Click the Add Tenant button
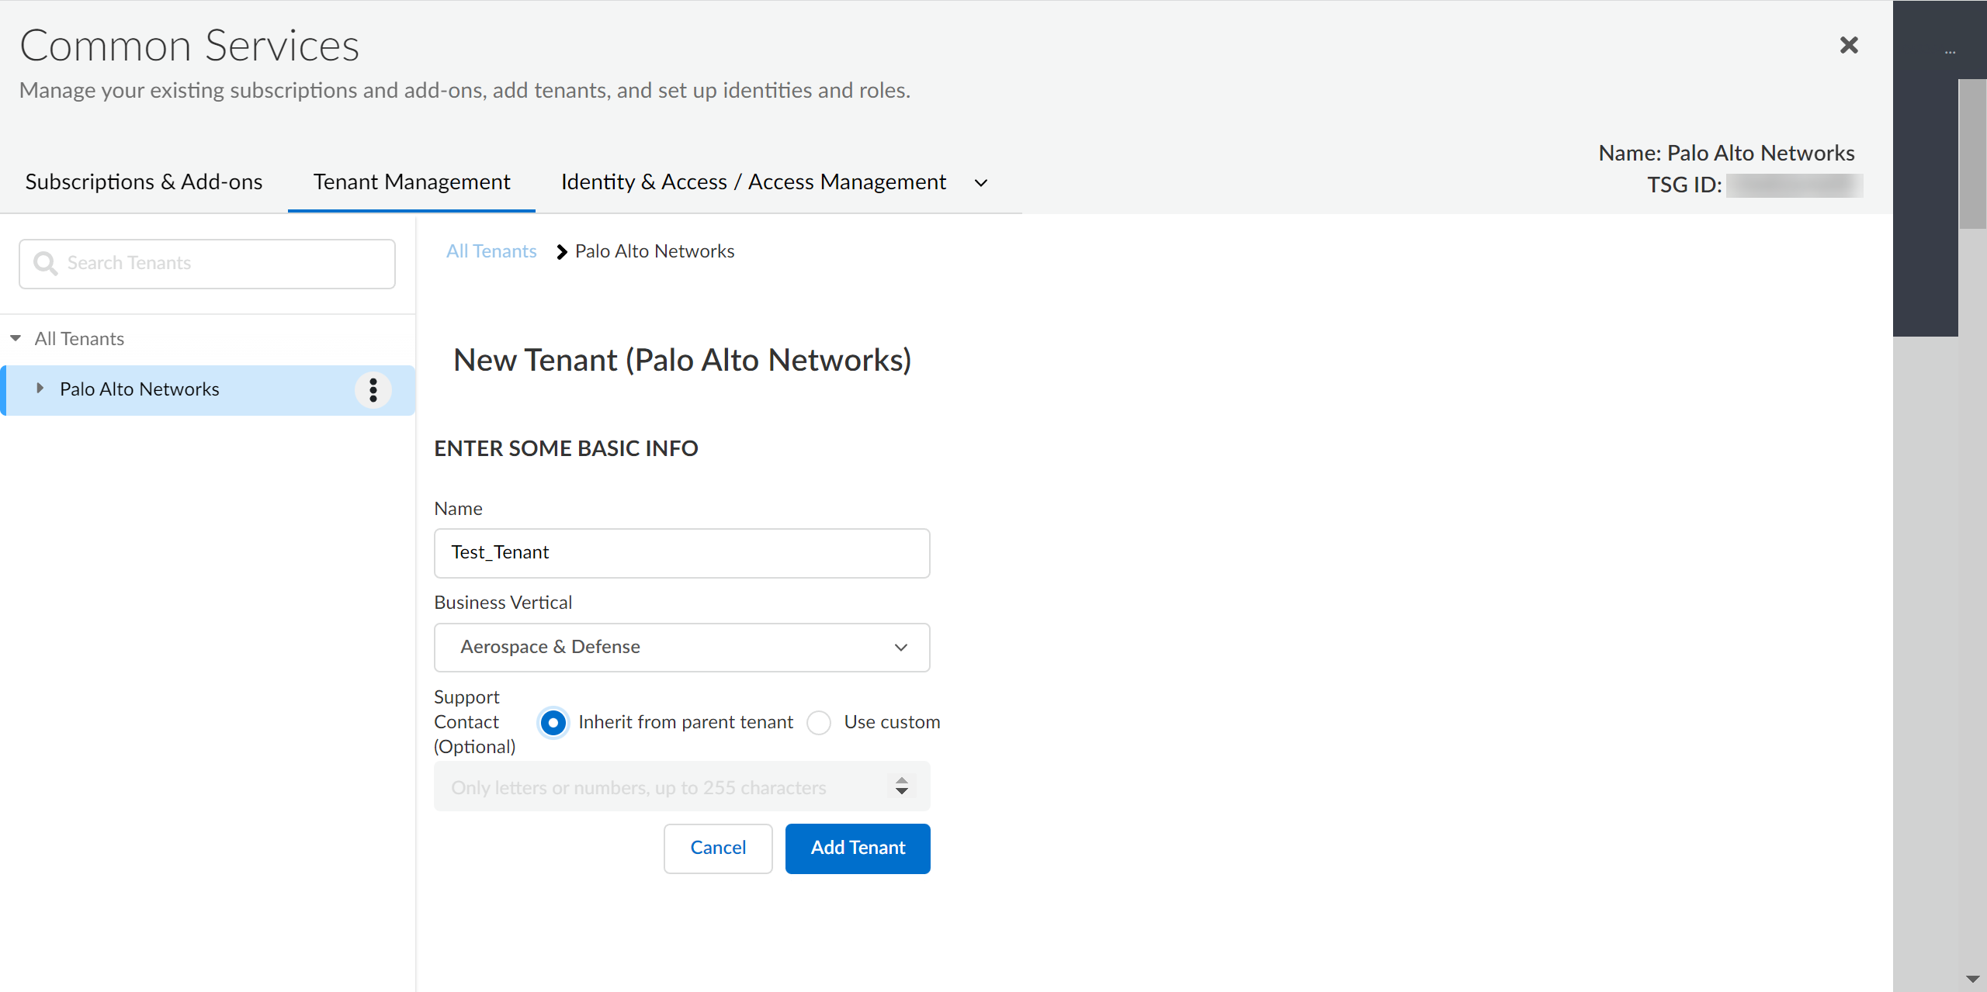Viewport: 1987px width, 992px height. tap(858, 849)
